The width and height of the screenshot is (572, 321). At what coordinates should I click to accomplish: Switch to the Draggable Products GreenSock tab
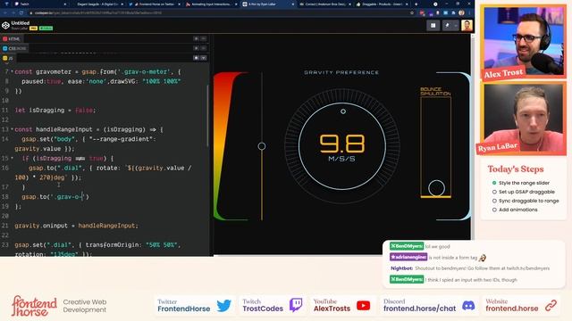(x=382, y=4)
